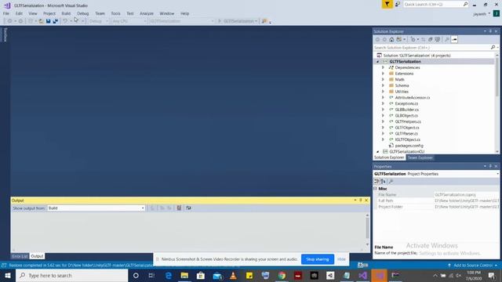The height and width of the screenshot is (282, 502).
Task: Click the Sync with Active Document icon
Action: click(424, 40)
